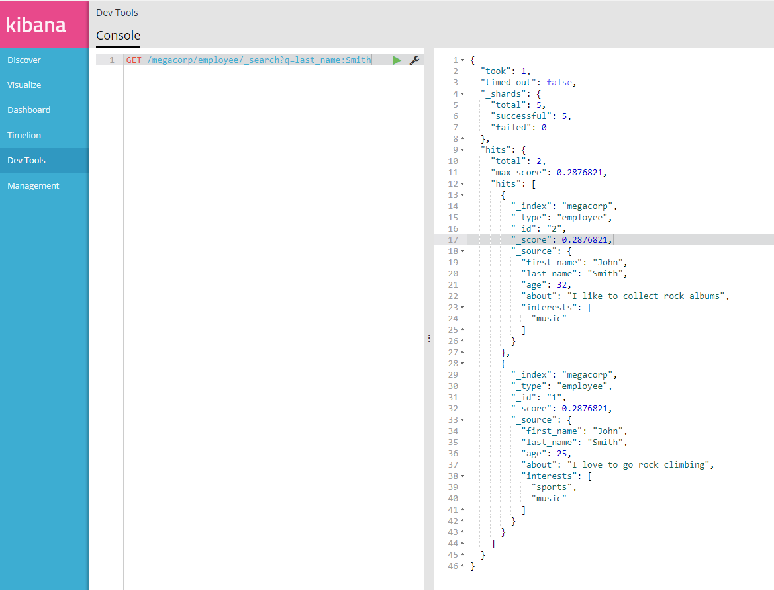774x590 pixels.
Task: Click "failed": 0 line
Action: point(518,128)
